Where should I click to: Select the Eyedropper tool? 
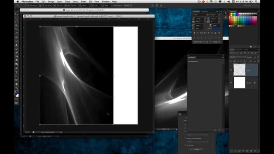16,33
